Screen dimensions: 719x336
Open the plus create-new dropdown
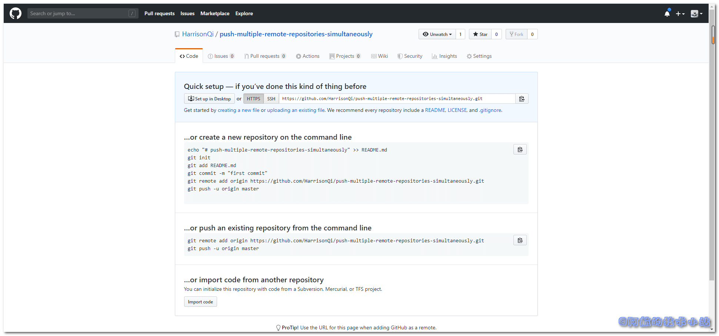[680, 14]
